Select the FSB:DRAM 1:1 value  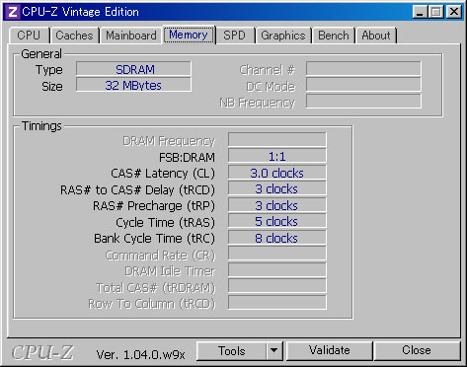point(277,156)
